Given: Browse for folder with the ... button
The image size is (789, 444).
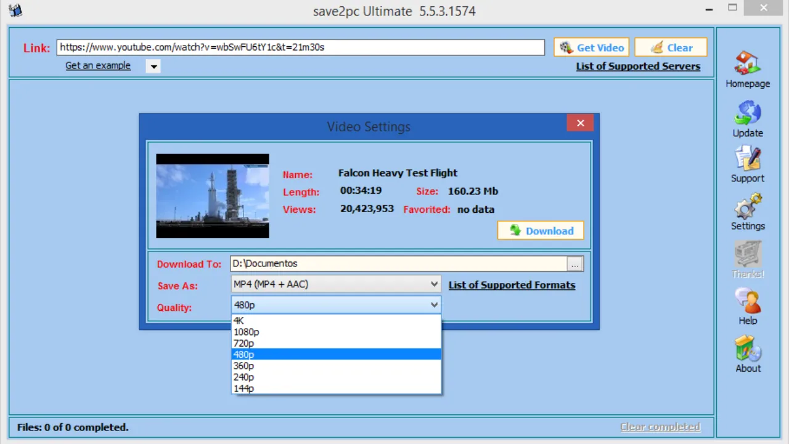Looking at the screenshot, I should [574, 264].
